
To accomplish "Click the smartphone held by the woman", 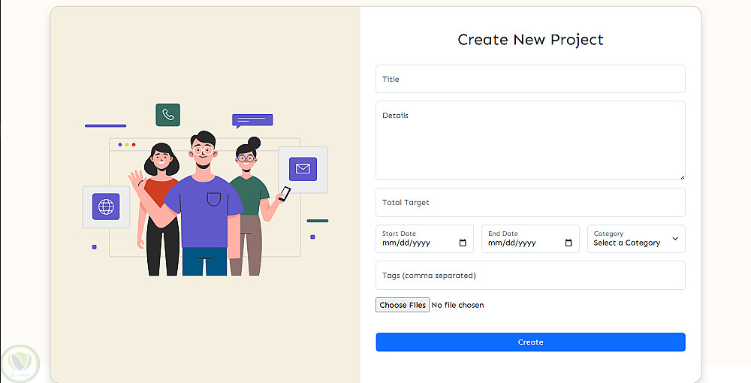I will (x=285, y=194).
